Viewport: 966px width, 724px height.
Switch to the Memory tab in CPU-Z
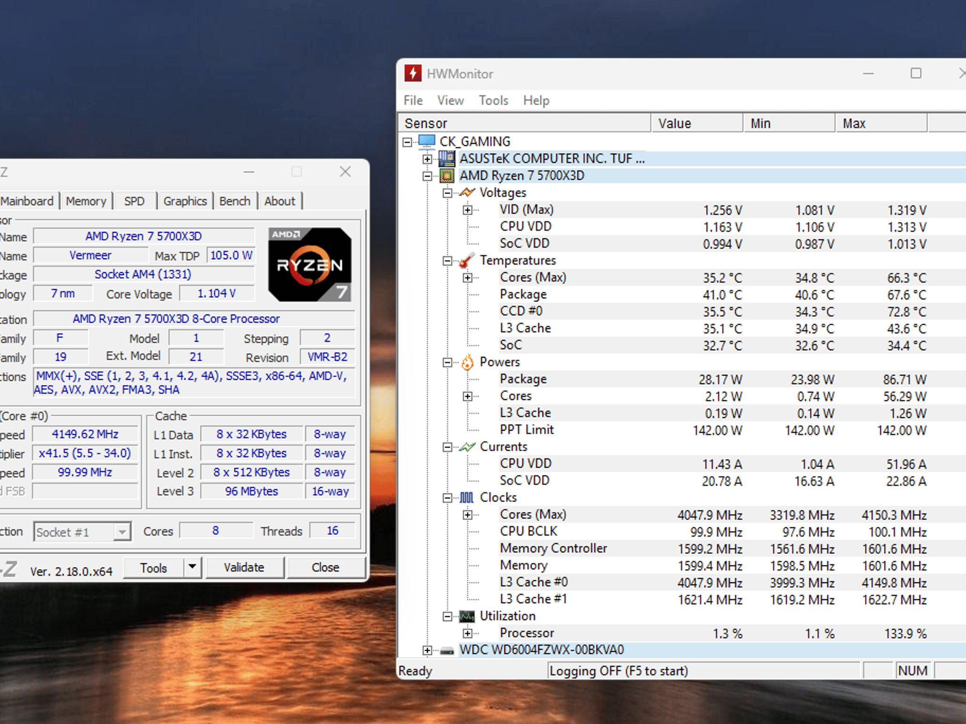[x=86, y=201]
